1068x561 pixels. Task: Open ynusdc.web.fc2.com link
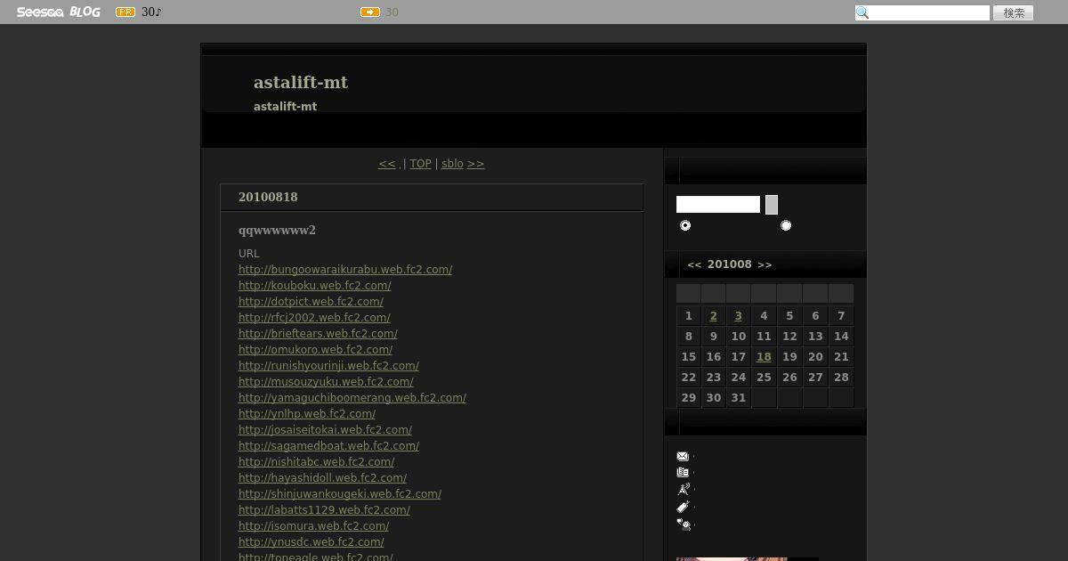click(x=311, y=542)
